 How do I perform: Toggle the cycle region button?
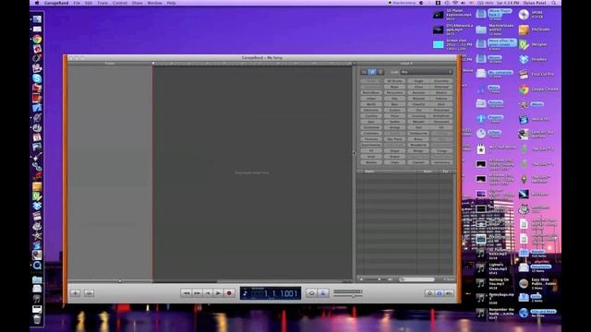point(311,293)
